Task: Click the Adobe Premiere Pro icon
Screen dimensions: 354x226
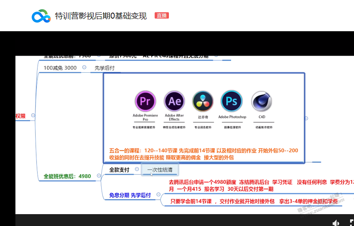Action: [x=146, y=101]
